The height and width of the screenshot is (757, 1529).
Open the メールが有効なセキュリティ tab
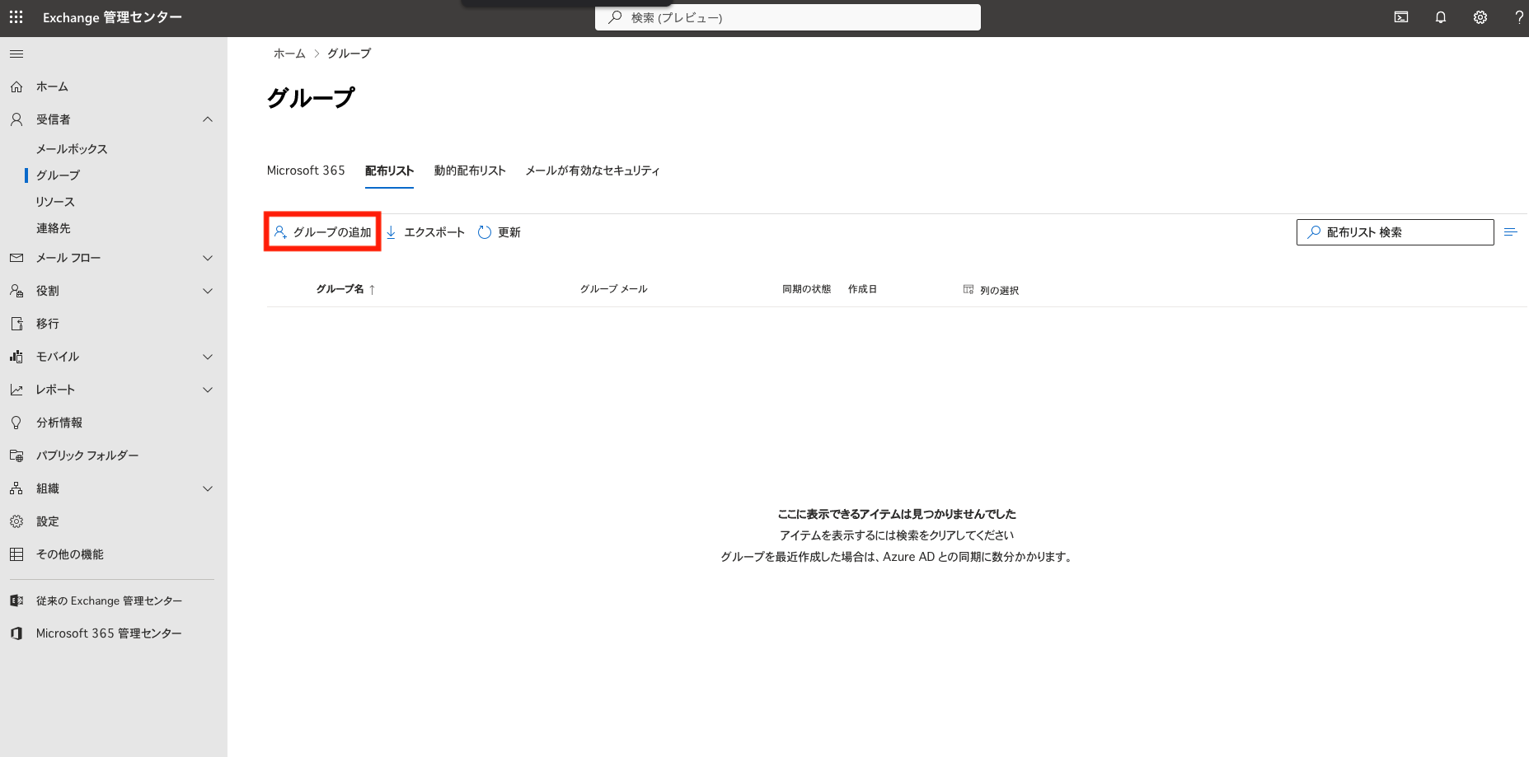tap(593, 171)
